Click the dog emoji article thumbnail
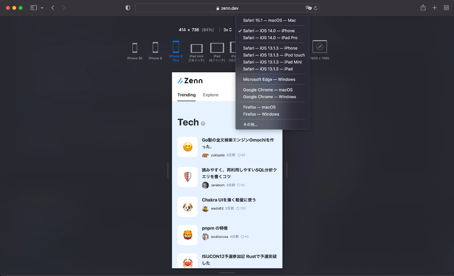This screenshot has height=276, width=454. tap(187, 207)
